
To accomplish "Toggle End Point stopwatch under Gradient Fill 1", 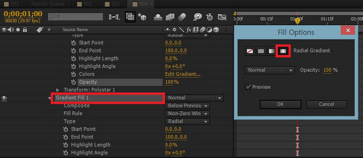I will (66, 137).
